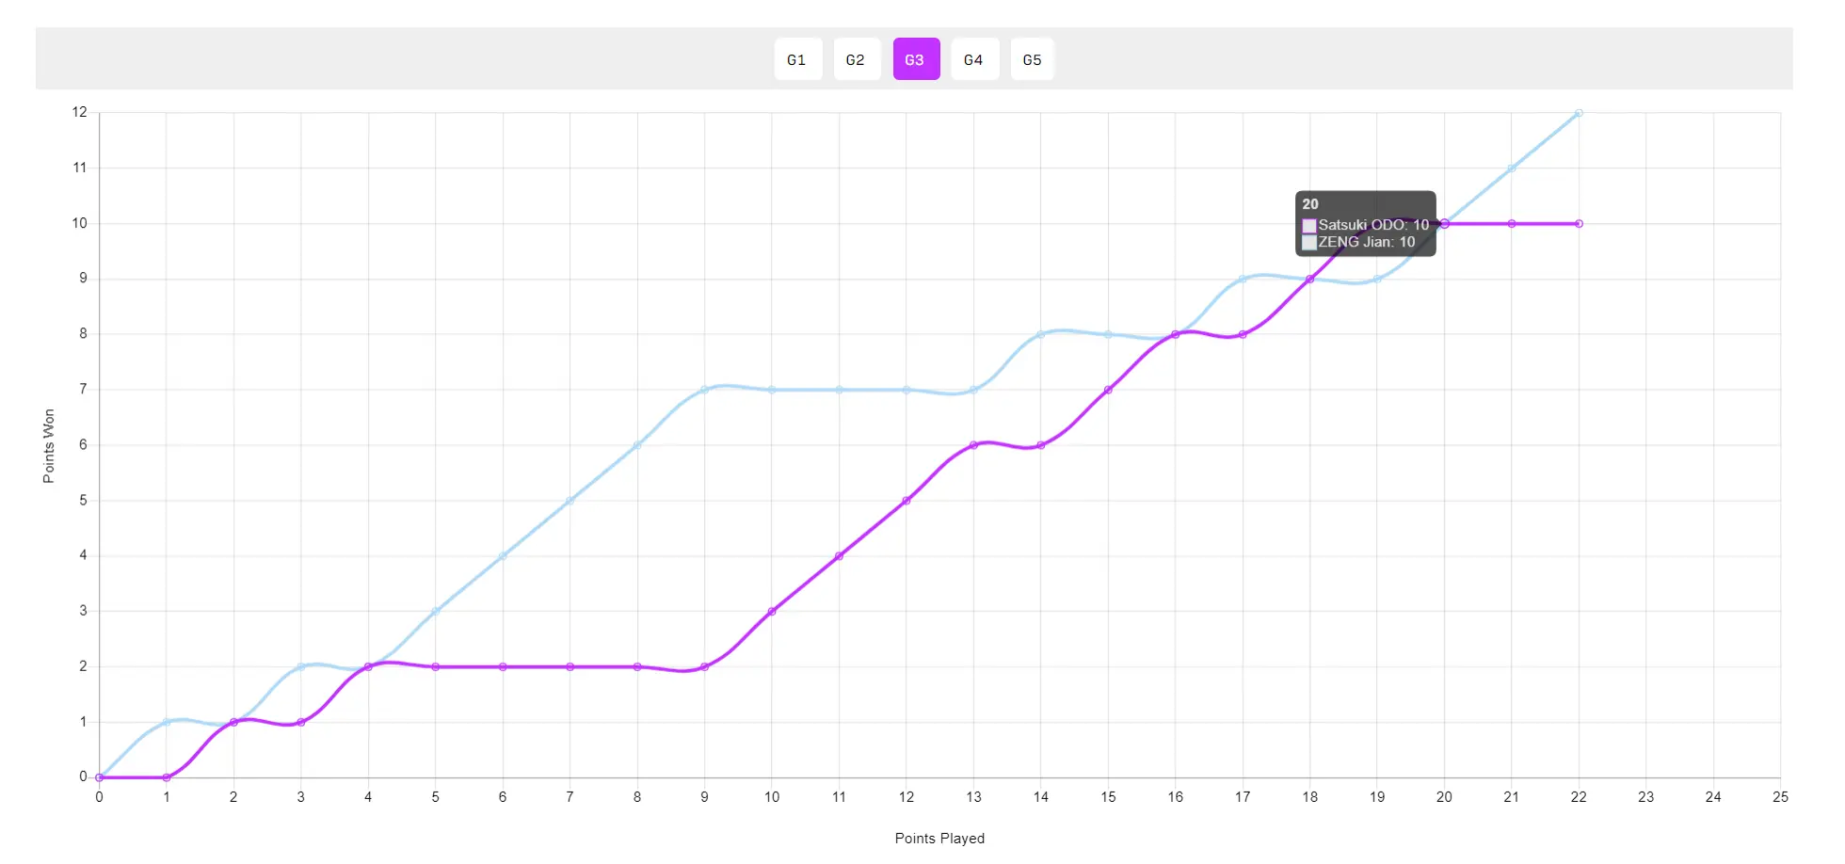Viewport: 1845px width, 864px height.
Task: Click Satsuki ODO's purple swatch in tooltip
Action: 1308,226
